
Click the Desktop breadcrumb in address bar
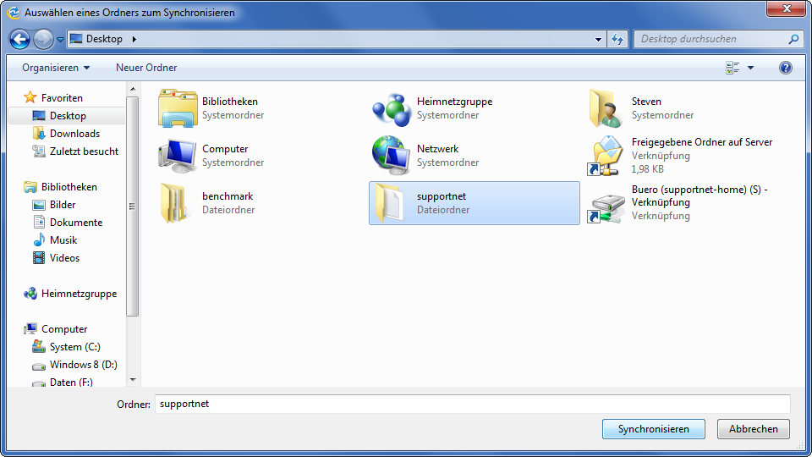[104, 39]
